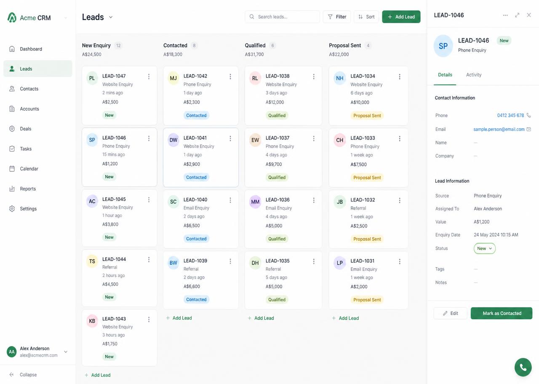Viewport: 539px width, 384px height.
Task: Click the email envelope icon next to address
Action: (x=529, y=129)
